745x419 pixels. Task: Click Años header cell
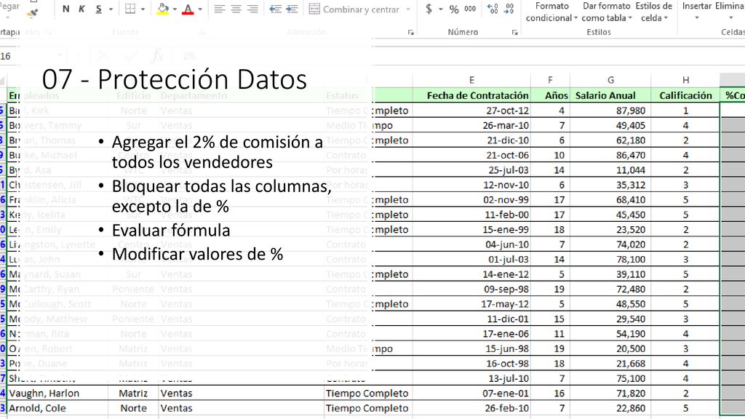pyautogui.click(x=550, y=95)
